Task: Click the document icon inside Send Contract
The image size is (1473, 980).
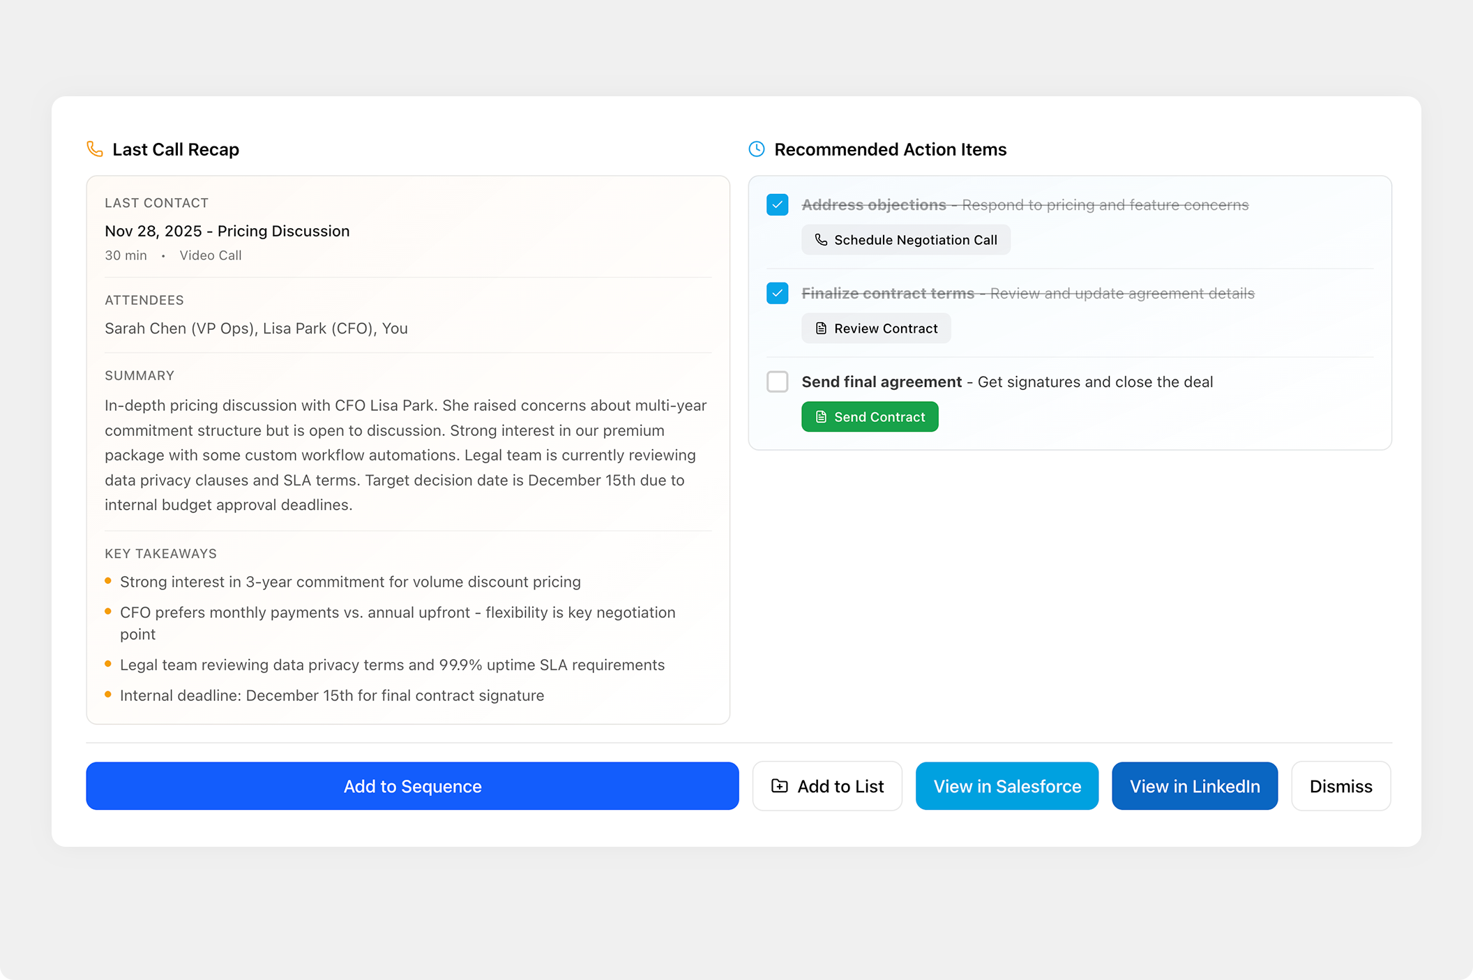Action: pyautogui.click(x=820, y=416)
